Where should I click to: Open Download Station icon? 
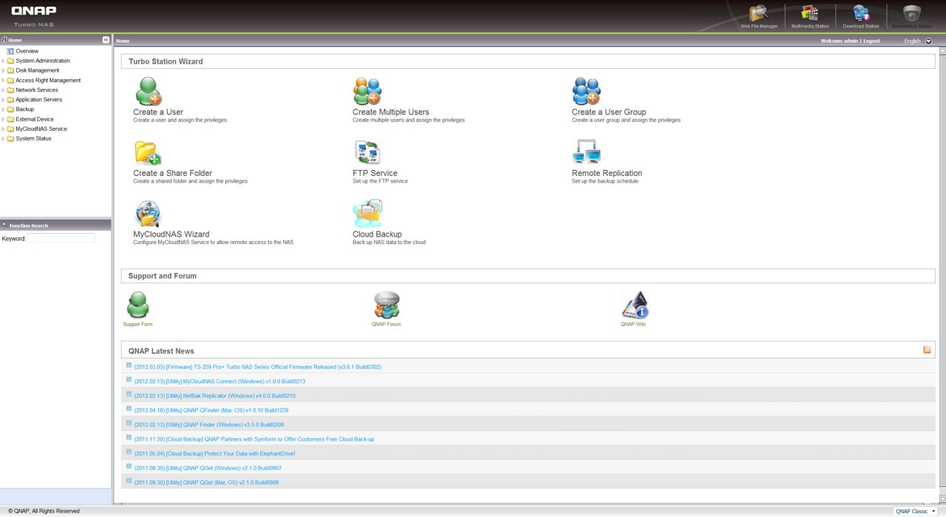tap(861, 13)
